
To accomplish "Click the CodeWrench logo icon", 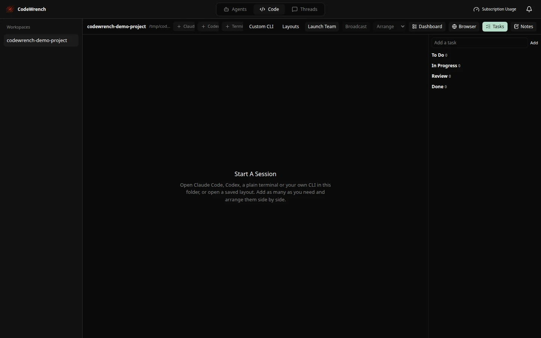I will point(10,9).
